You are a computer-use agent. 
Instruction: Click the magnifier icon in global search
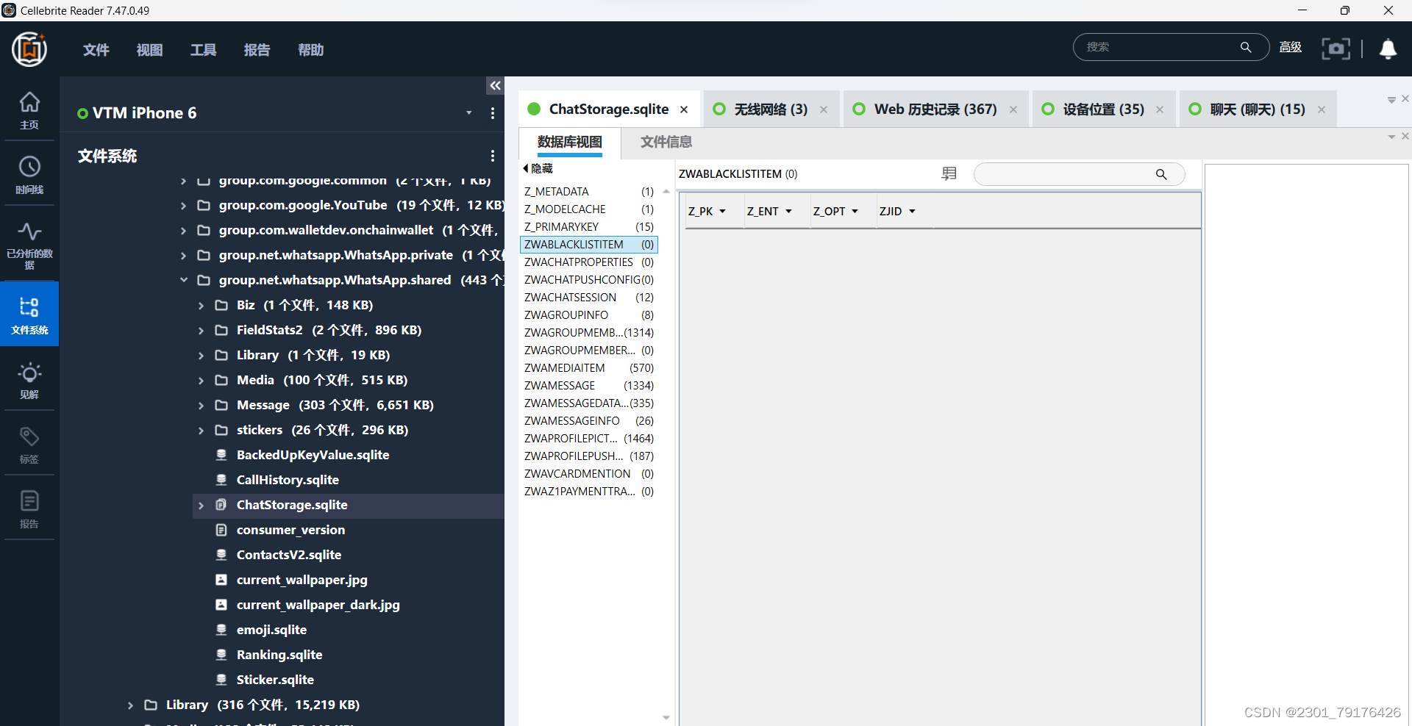pos(1246,47)
